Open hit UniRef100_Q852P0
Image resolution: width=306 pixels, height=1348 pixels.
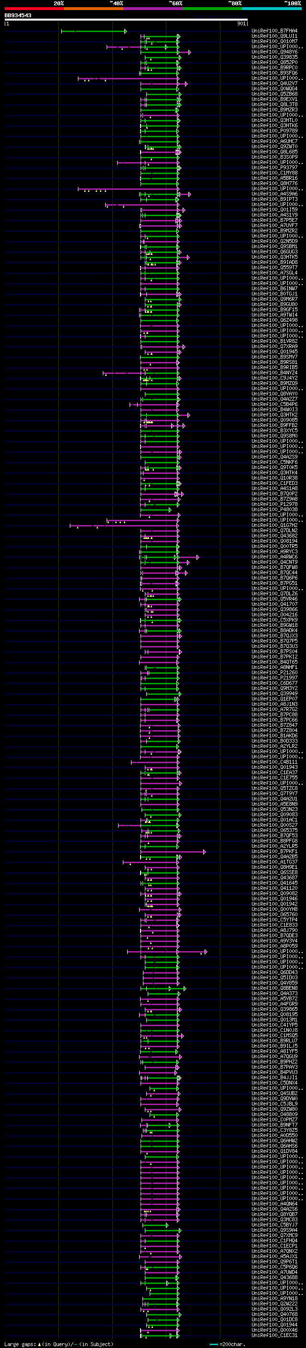click(x=274, y=62)
